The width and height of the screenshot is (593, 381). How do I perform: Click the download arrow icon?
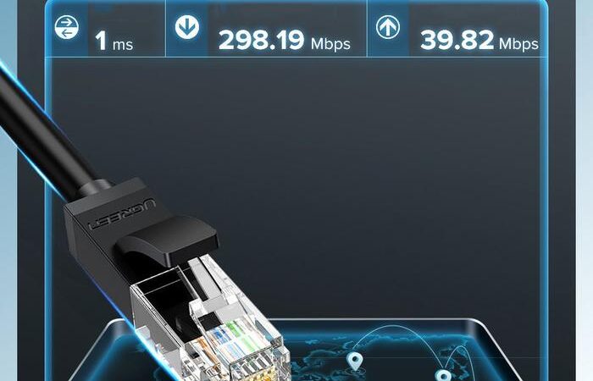point(187,27)
